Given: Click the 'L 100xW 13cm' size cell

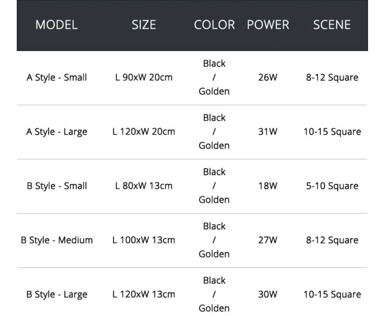Looking at the screenshot, I should tap(144, 240).
